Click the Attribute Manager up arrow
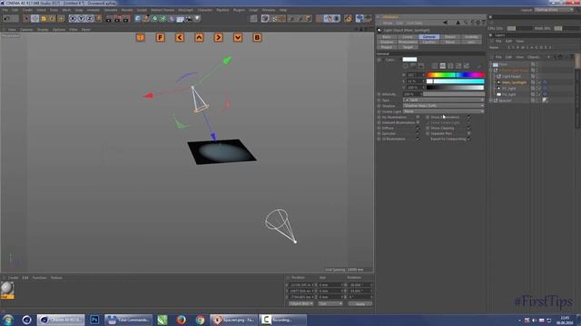 point(458,23)
